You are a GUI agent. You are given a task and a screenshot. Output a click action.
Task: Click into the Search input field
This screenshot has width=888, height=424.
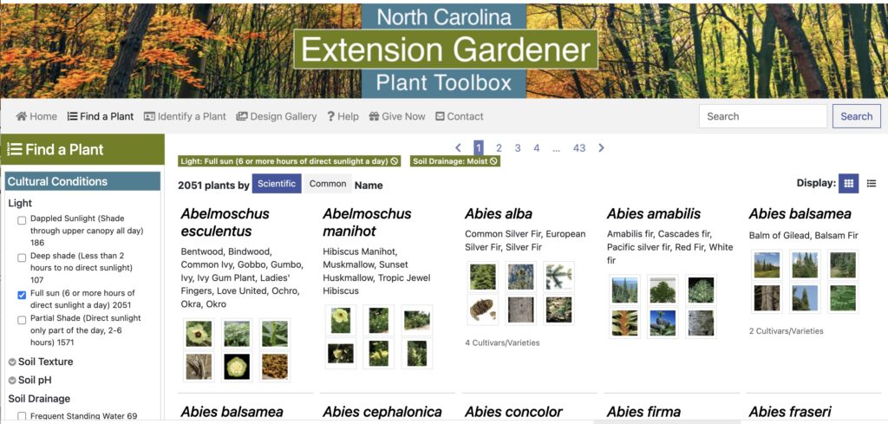[763, 116]
